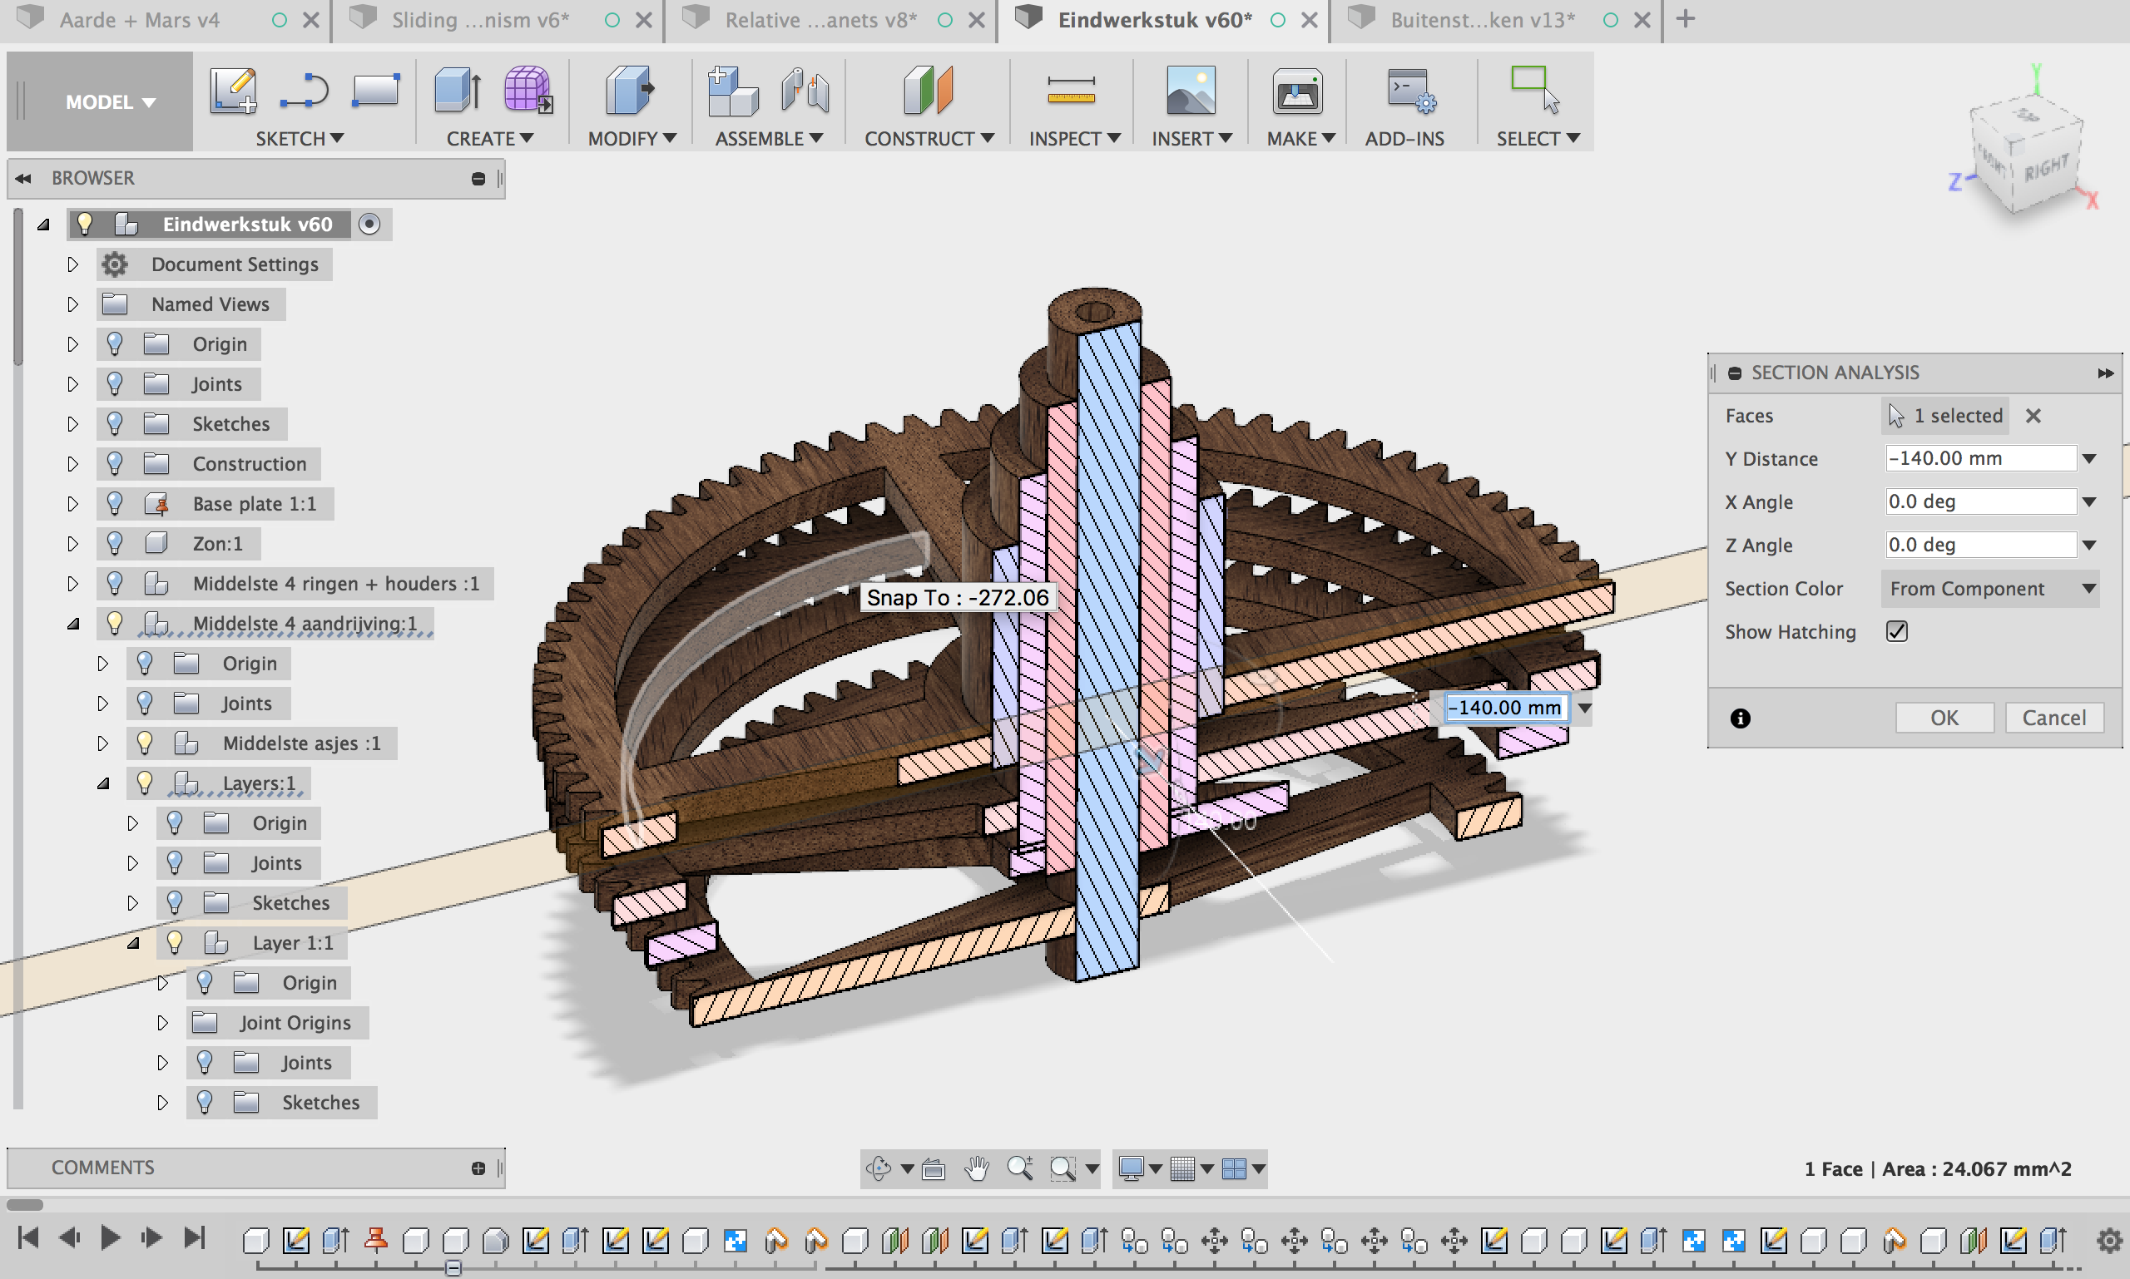Collapse the Middelste 4 aandrijving:1 node
This screenshot has height=1279, width=2130.
(72, 623)
